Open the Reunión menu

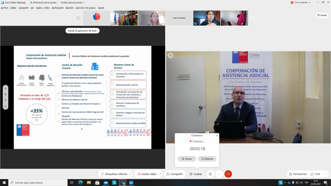[70, 8]
